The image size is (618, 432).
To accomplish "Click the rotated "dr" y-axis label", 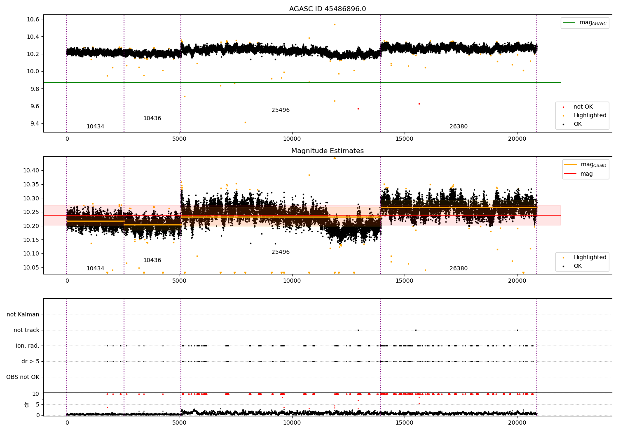I will 27,404.
